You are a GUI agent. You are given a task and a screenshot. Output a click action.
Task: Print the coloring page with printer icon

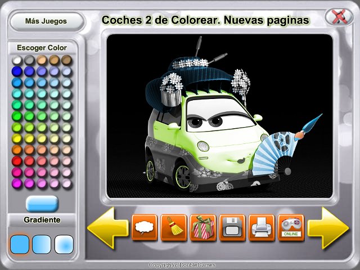click(262, 227)
